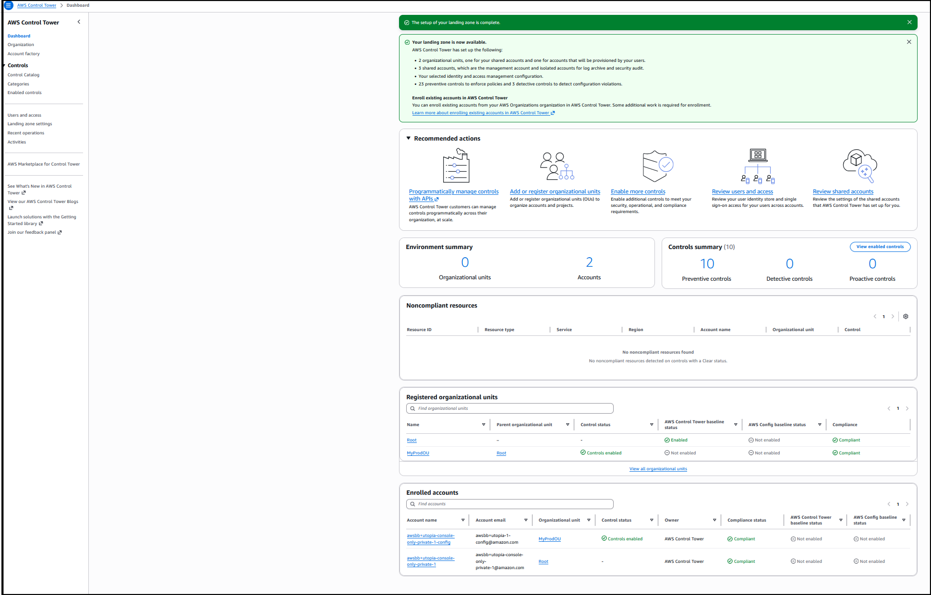The height and width of the screenshot is (595, 931).
Task: Go to Organization in sidebar
Action: pos(21,45)
